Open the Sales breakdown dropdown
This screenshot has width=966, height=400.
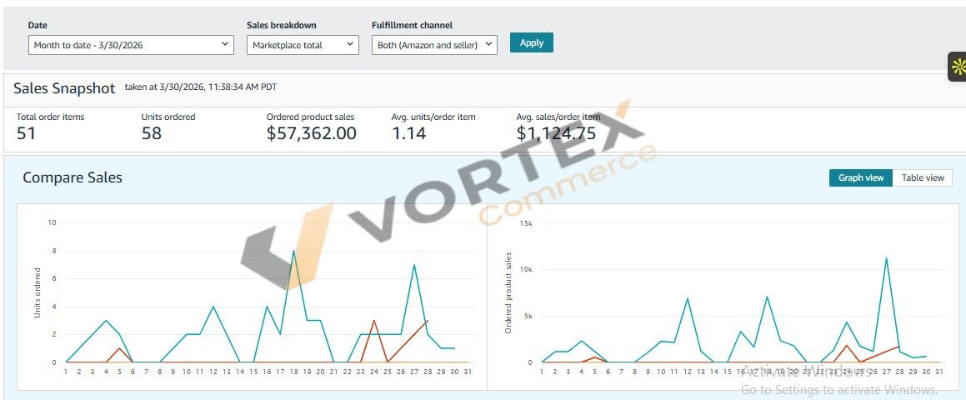pos(303,45)
